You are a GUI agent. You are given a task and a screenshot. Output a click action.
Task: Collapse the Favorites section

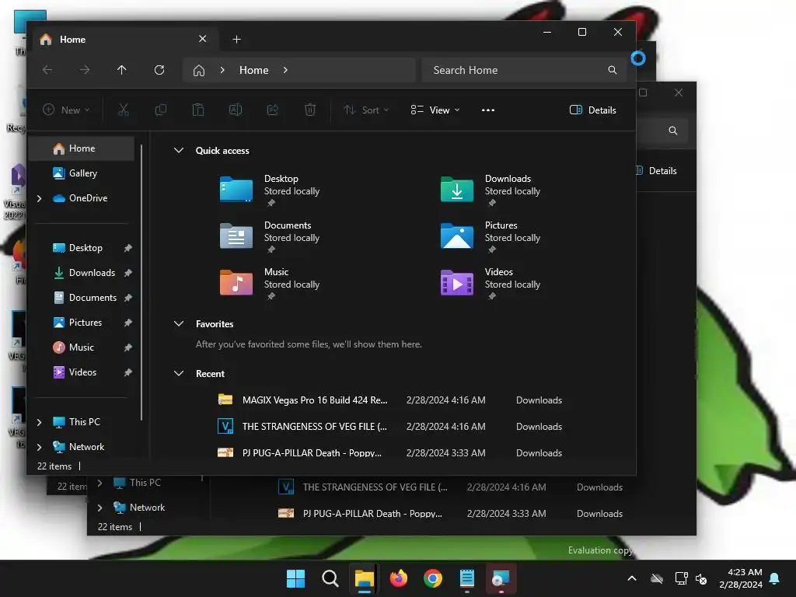click(179, 324)
